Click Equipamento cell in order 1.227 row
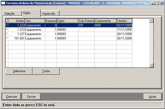The image size is (165, 109). 35,34
